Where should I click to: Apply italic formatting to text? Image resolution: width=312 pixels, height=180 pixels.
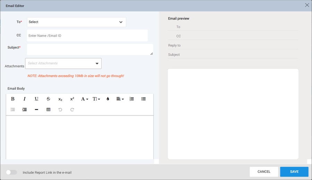tap(25, 99)
